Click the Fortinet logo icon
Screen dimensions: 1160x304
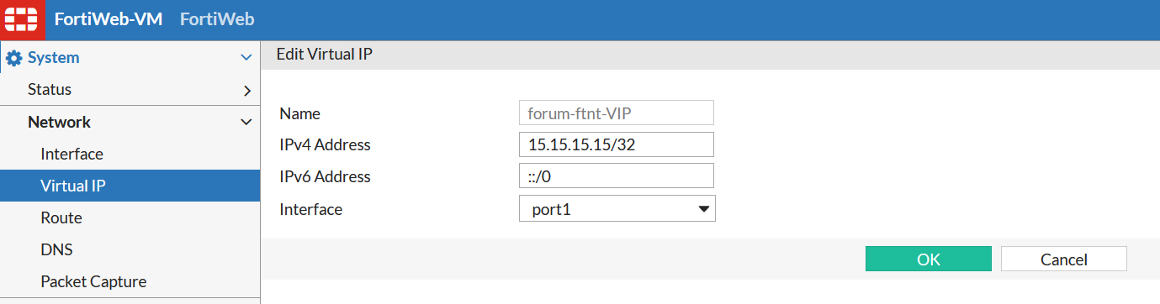click(21, 19)
